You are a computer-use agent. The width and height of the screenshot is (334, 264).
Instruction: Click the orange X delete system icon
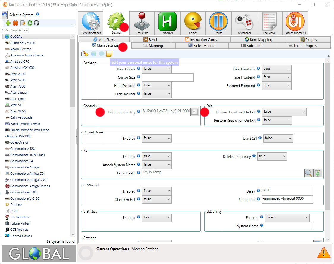(15, 23)
